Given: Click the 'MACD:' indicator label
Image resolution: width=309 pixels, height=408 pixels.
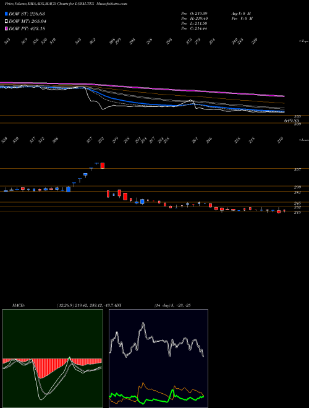Looking at the screenshot, I should (19, 305).
